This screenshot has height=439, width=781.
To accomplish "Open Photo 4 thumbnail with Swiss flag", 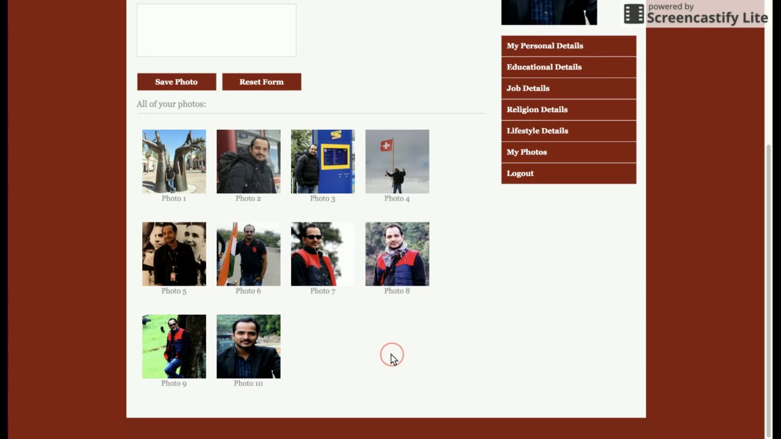I will tap(397, 162).
